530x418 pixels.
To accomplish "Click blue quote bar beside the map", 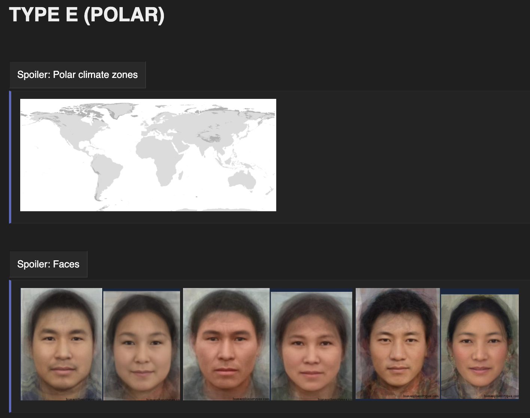I will click(10, 157).
